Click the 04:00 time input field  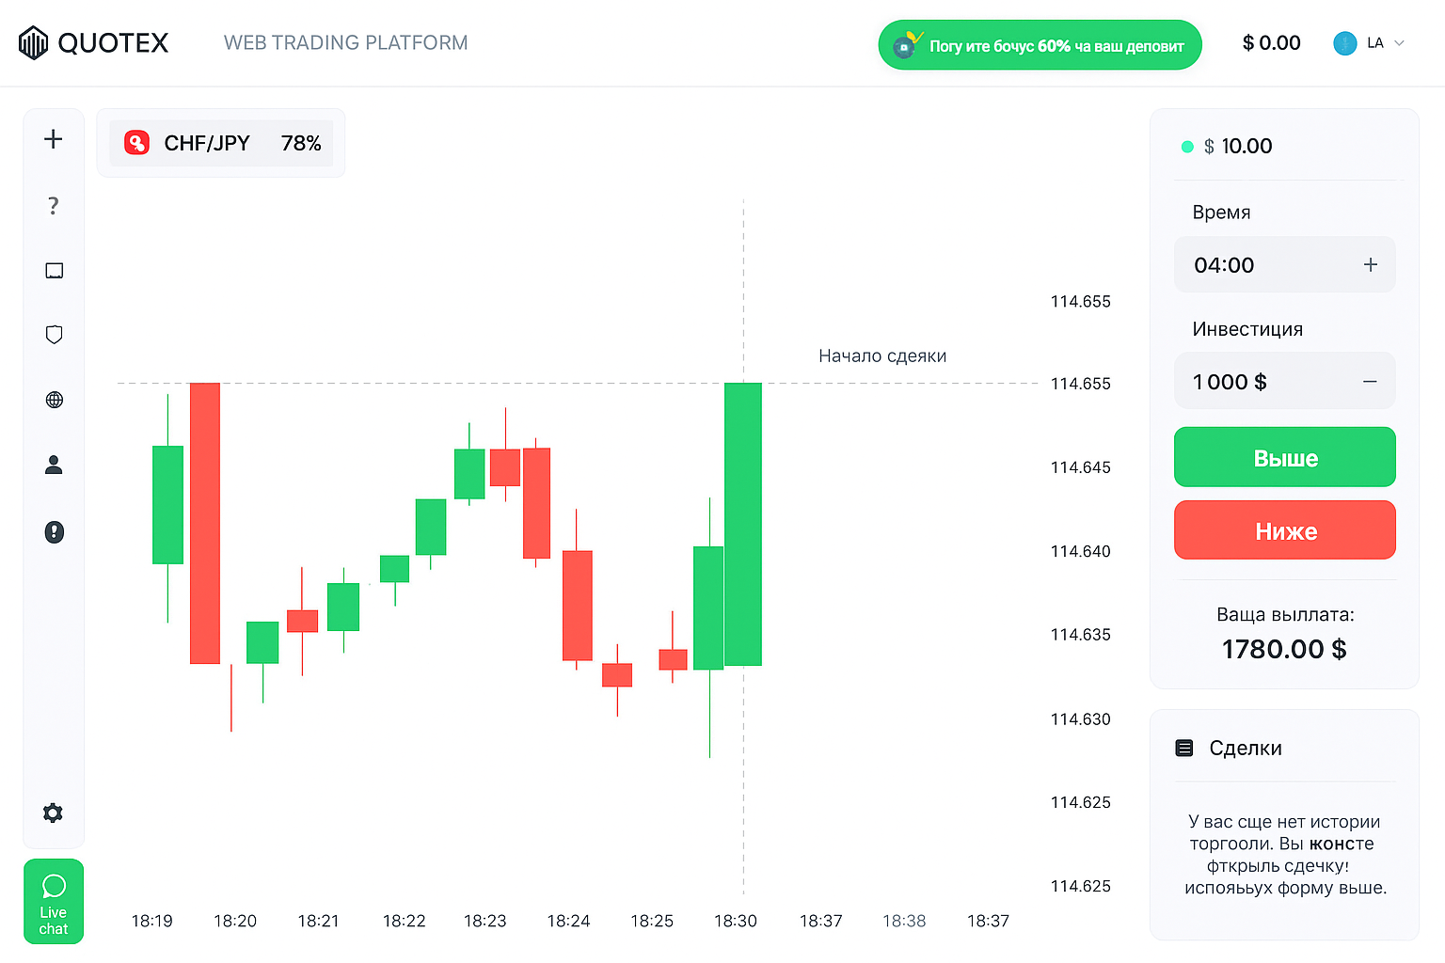pos(1284,265)
